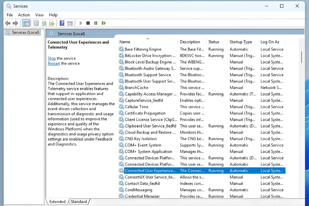
Task: Open the Help toolbar icon
Action: 62,23
